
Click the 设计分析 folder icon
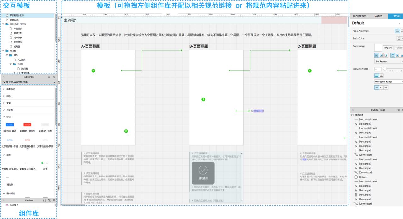(x=7, y=24)
